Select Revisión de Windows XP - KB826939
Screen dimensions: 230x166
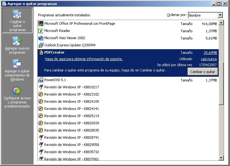[128, 123]
